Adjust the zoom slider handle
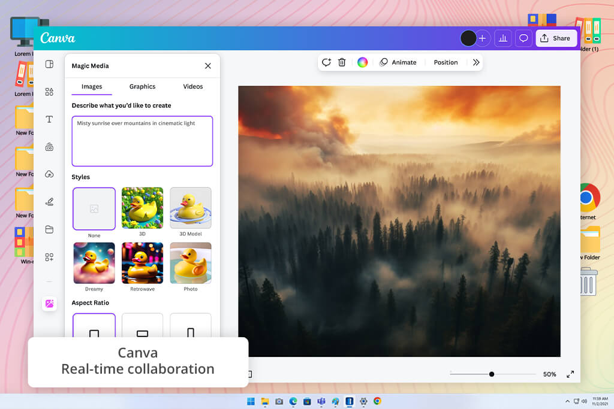 [492, 374]
